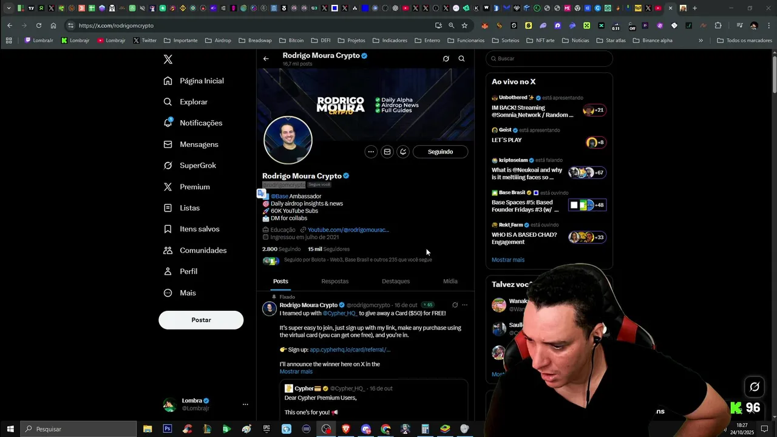Open the Youtube.com/@rodrigomourac link
The height and width of the screenshot is (437, 777).
click(348, 230)
